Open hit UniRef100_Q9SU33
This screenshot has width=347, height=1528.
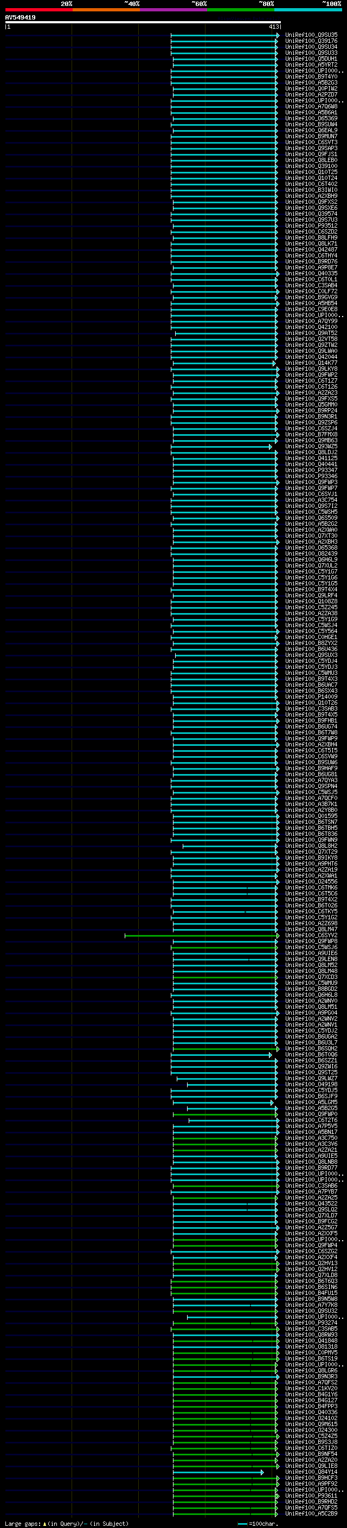click(x=311, y=53)
